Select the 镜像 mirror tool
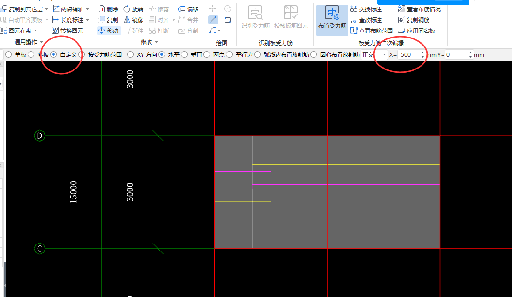This screenshot has width=512, height=297. (134, 20)
